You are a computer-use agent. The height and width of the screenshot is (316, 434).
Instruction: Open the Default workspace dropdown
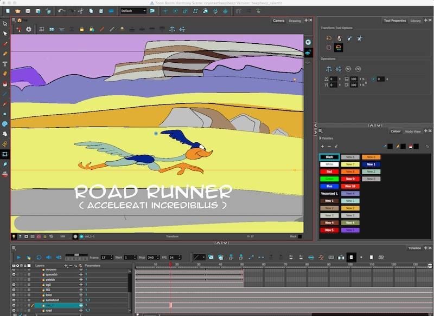[x=133, y=11]
